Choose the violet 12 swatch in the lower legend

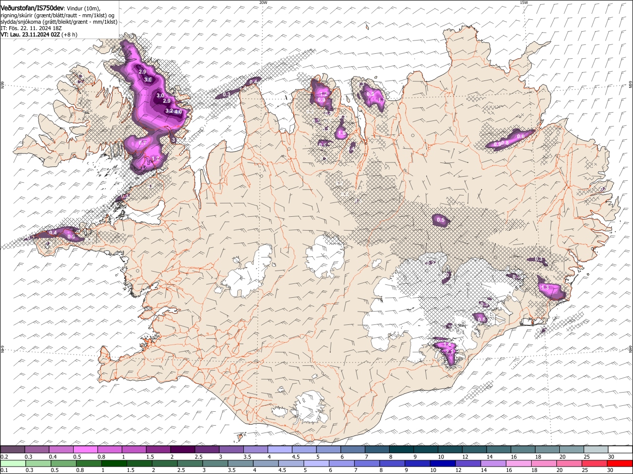(468, 463)
